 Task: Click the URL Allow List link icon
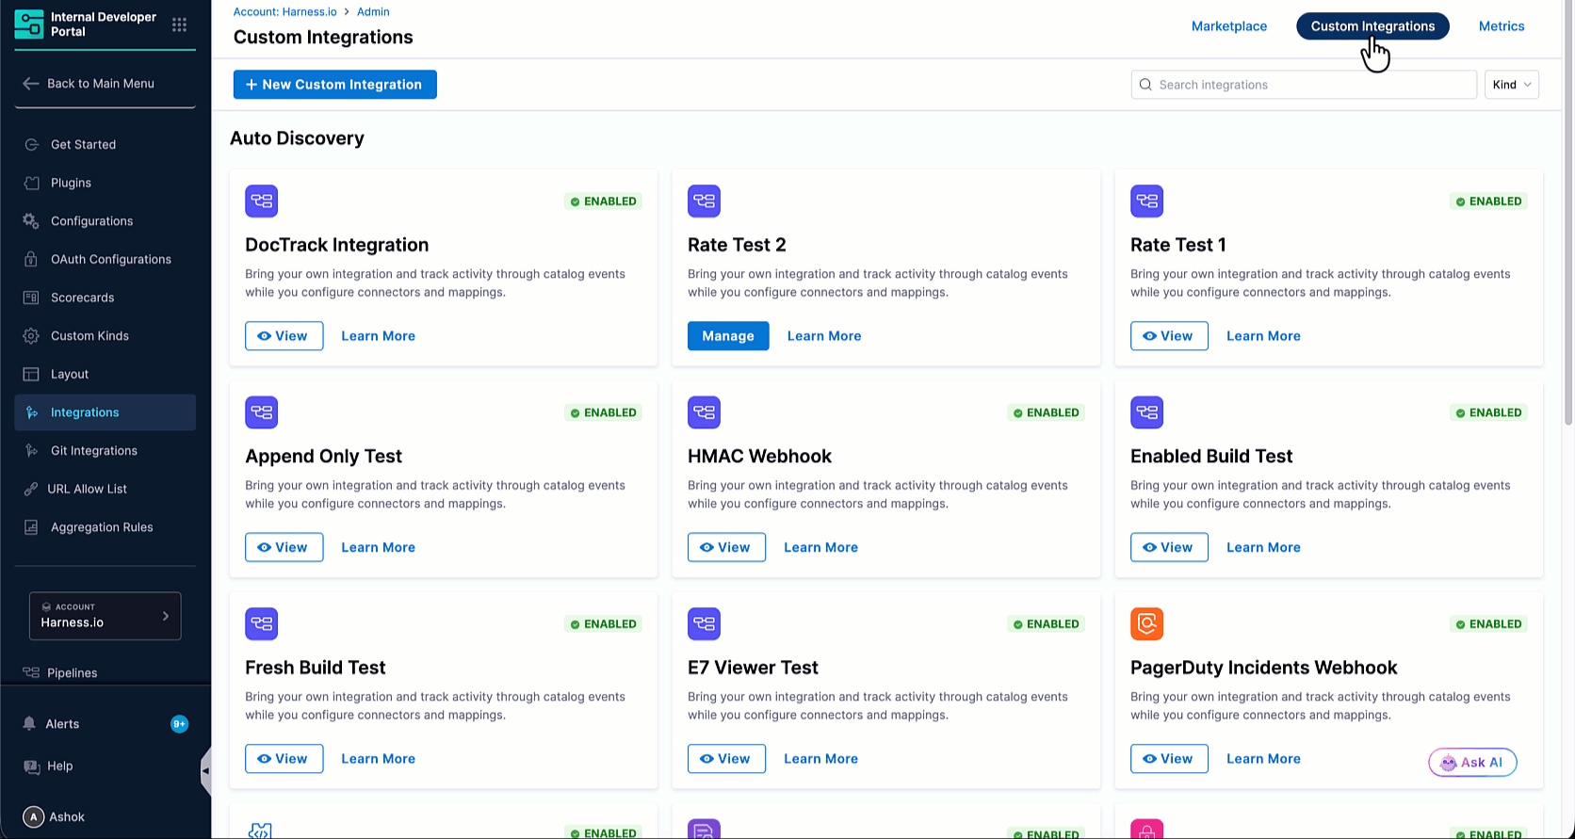31,490
